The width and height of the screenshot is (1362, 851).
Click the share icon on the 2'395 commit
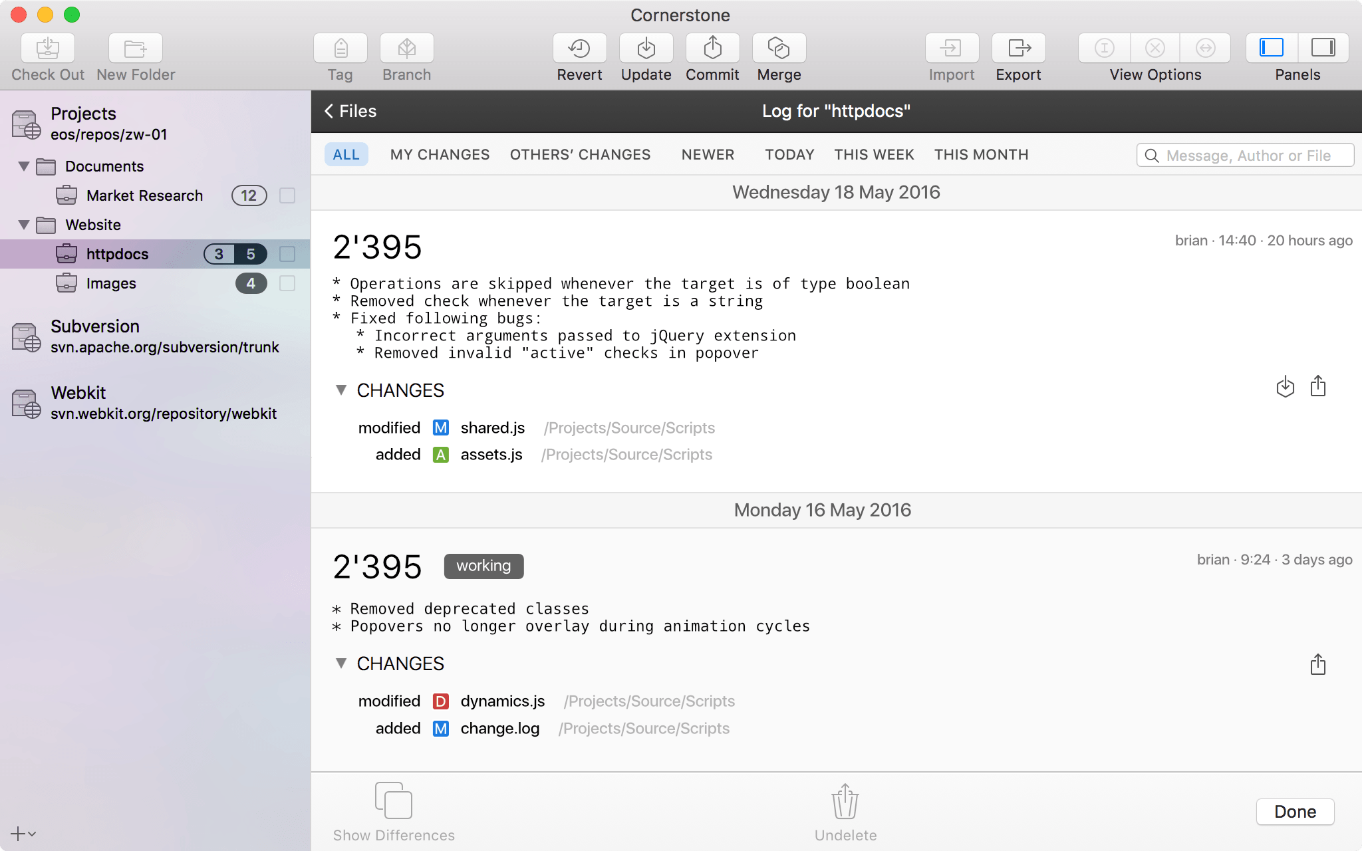[x=1317, y=386]
